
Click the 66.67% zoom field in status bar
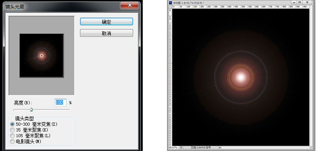173,148
